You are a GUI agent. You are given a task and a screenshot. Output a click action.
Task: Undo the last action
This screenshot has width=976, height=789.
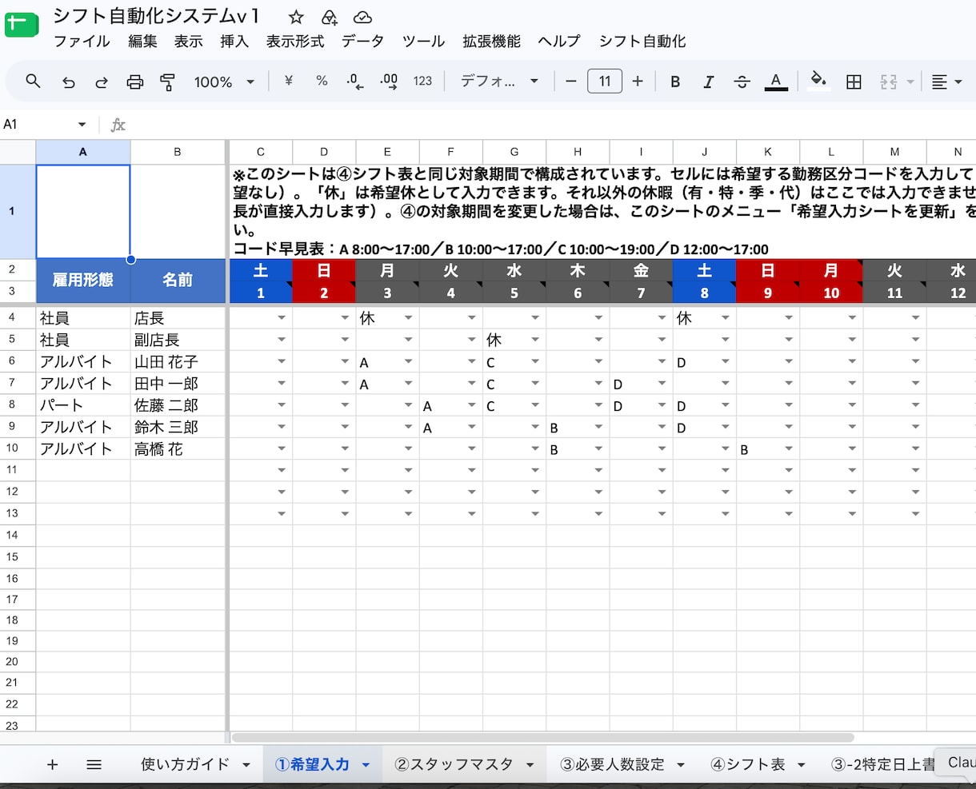(x=68, y=82)
